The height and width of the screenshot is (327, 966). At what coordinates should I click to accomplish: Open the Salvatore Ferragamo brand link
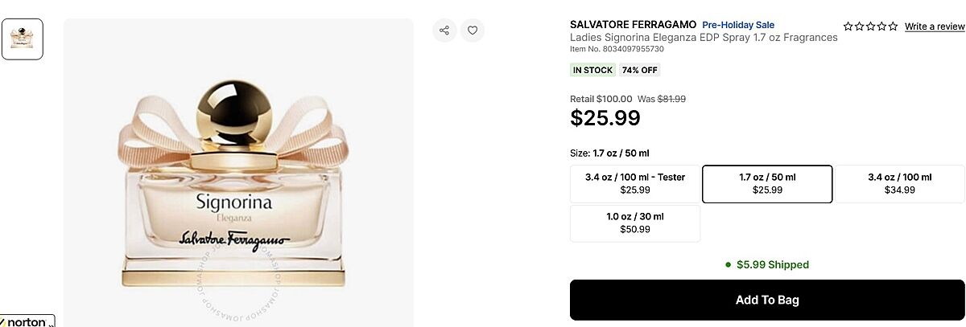[633, 25]
